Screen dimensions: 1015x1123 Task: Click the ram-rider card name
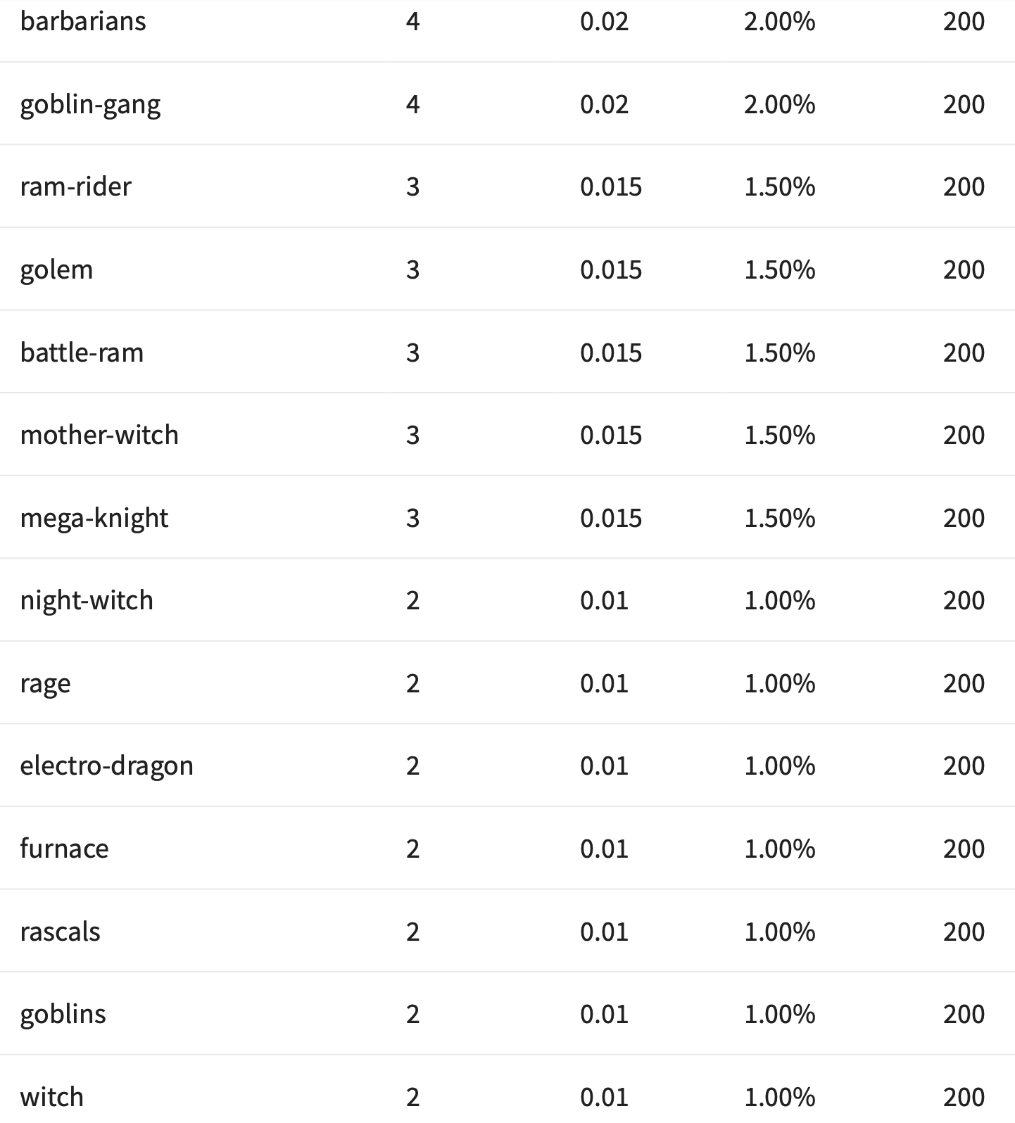[75, 186]
